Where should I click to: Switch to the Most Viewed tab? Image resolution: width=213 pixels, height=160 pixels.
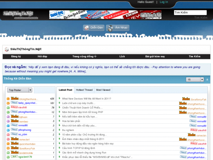(x=103, y=90)
